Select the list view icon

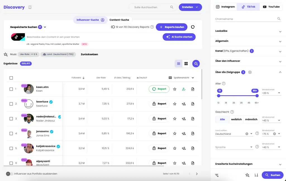coord(178,64)
